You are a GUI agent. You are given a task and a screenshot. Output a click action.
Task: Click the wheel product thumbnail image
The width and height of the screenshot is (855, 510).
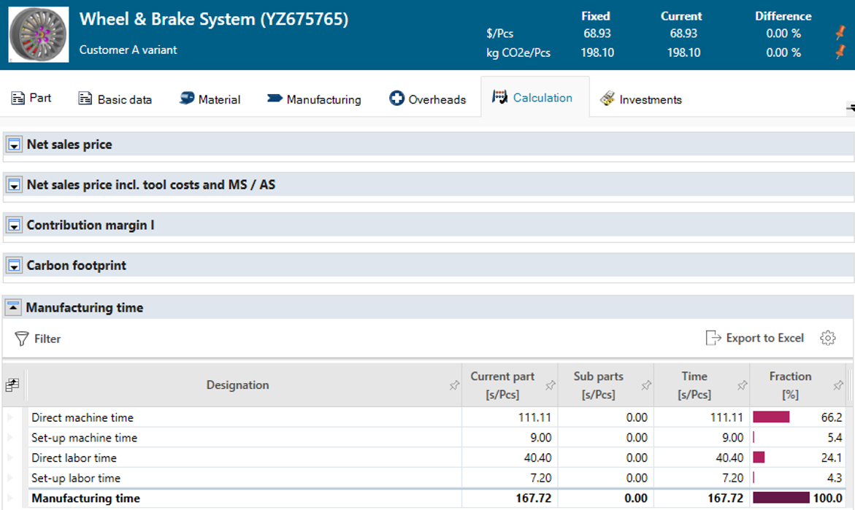coord(38,34)
